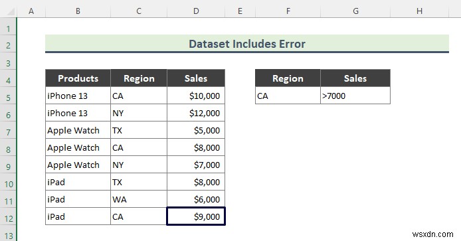Select the $9,000 sales cell

(196, 216)
